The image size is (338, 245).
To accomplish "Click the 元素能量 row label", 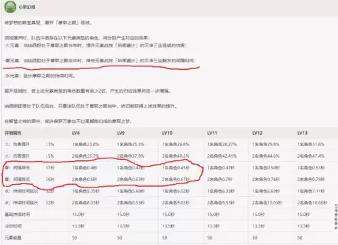I will [x=13, y=238].
